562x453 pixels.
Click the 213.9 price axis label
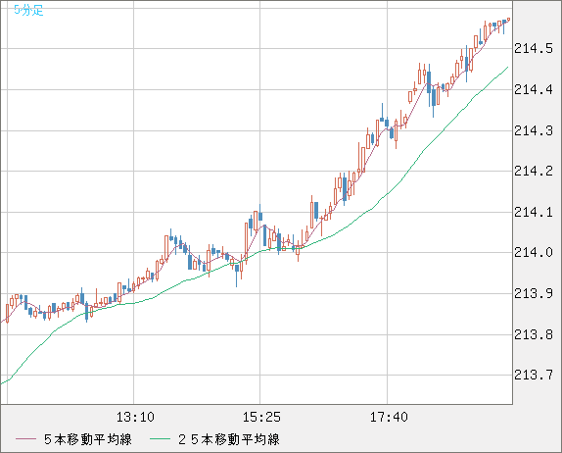click(534, 293)
